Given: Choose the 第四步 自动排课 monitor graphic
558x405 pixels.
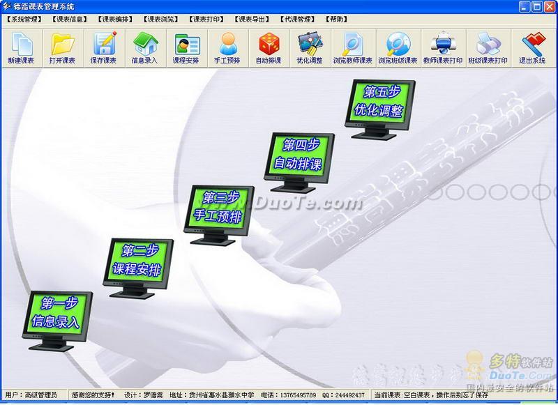Looking at the screenshot, I should (299, 163).
